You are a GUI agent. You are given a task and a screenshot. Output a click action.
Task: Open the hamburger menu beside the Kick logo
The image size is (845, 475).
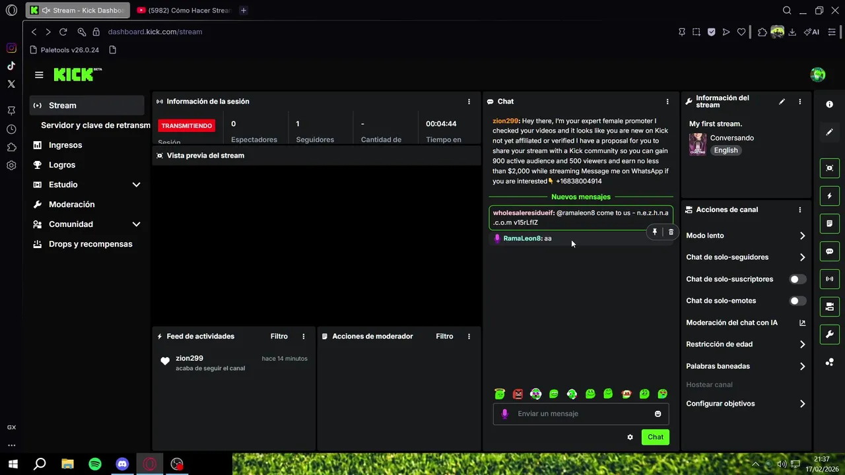[39, 75]
